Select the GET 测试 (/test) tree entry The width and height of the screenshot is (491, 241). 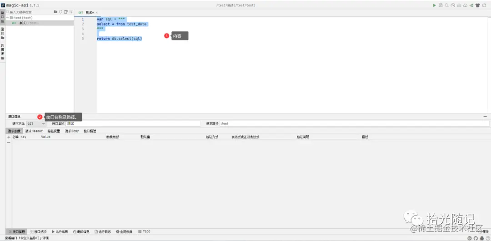point(40,23)
